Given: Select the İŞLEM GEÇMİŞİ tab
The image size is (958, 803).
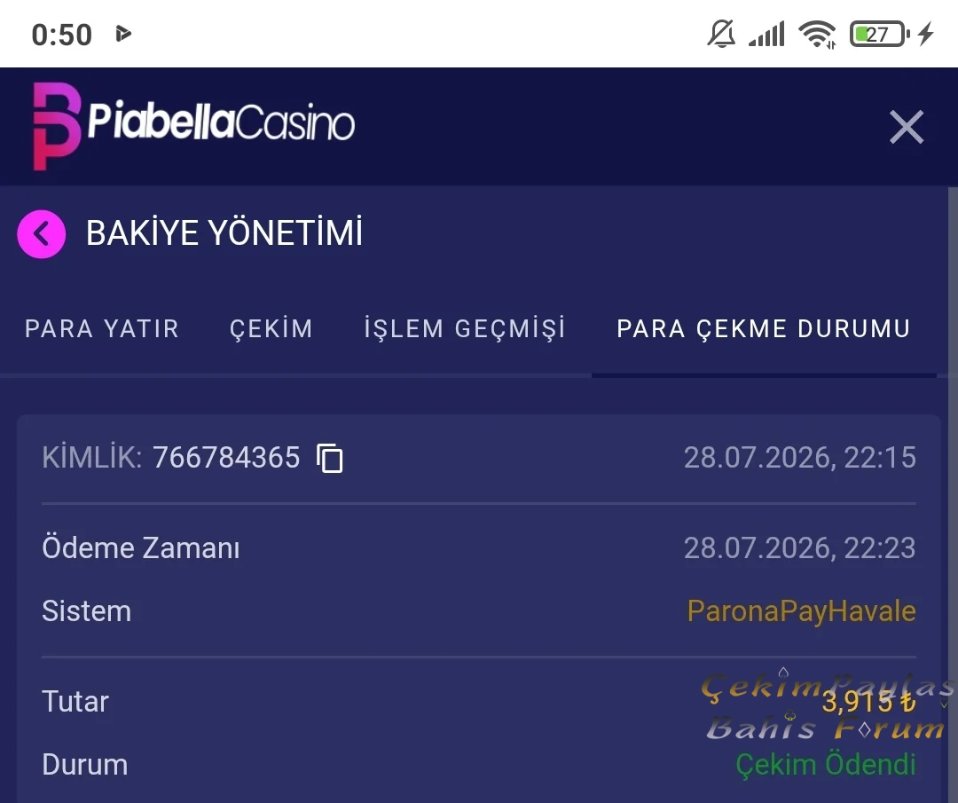Looking at the screenshot, I should coord(465,329).
